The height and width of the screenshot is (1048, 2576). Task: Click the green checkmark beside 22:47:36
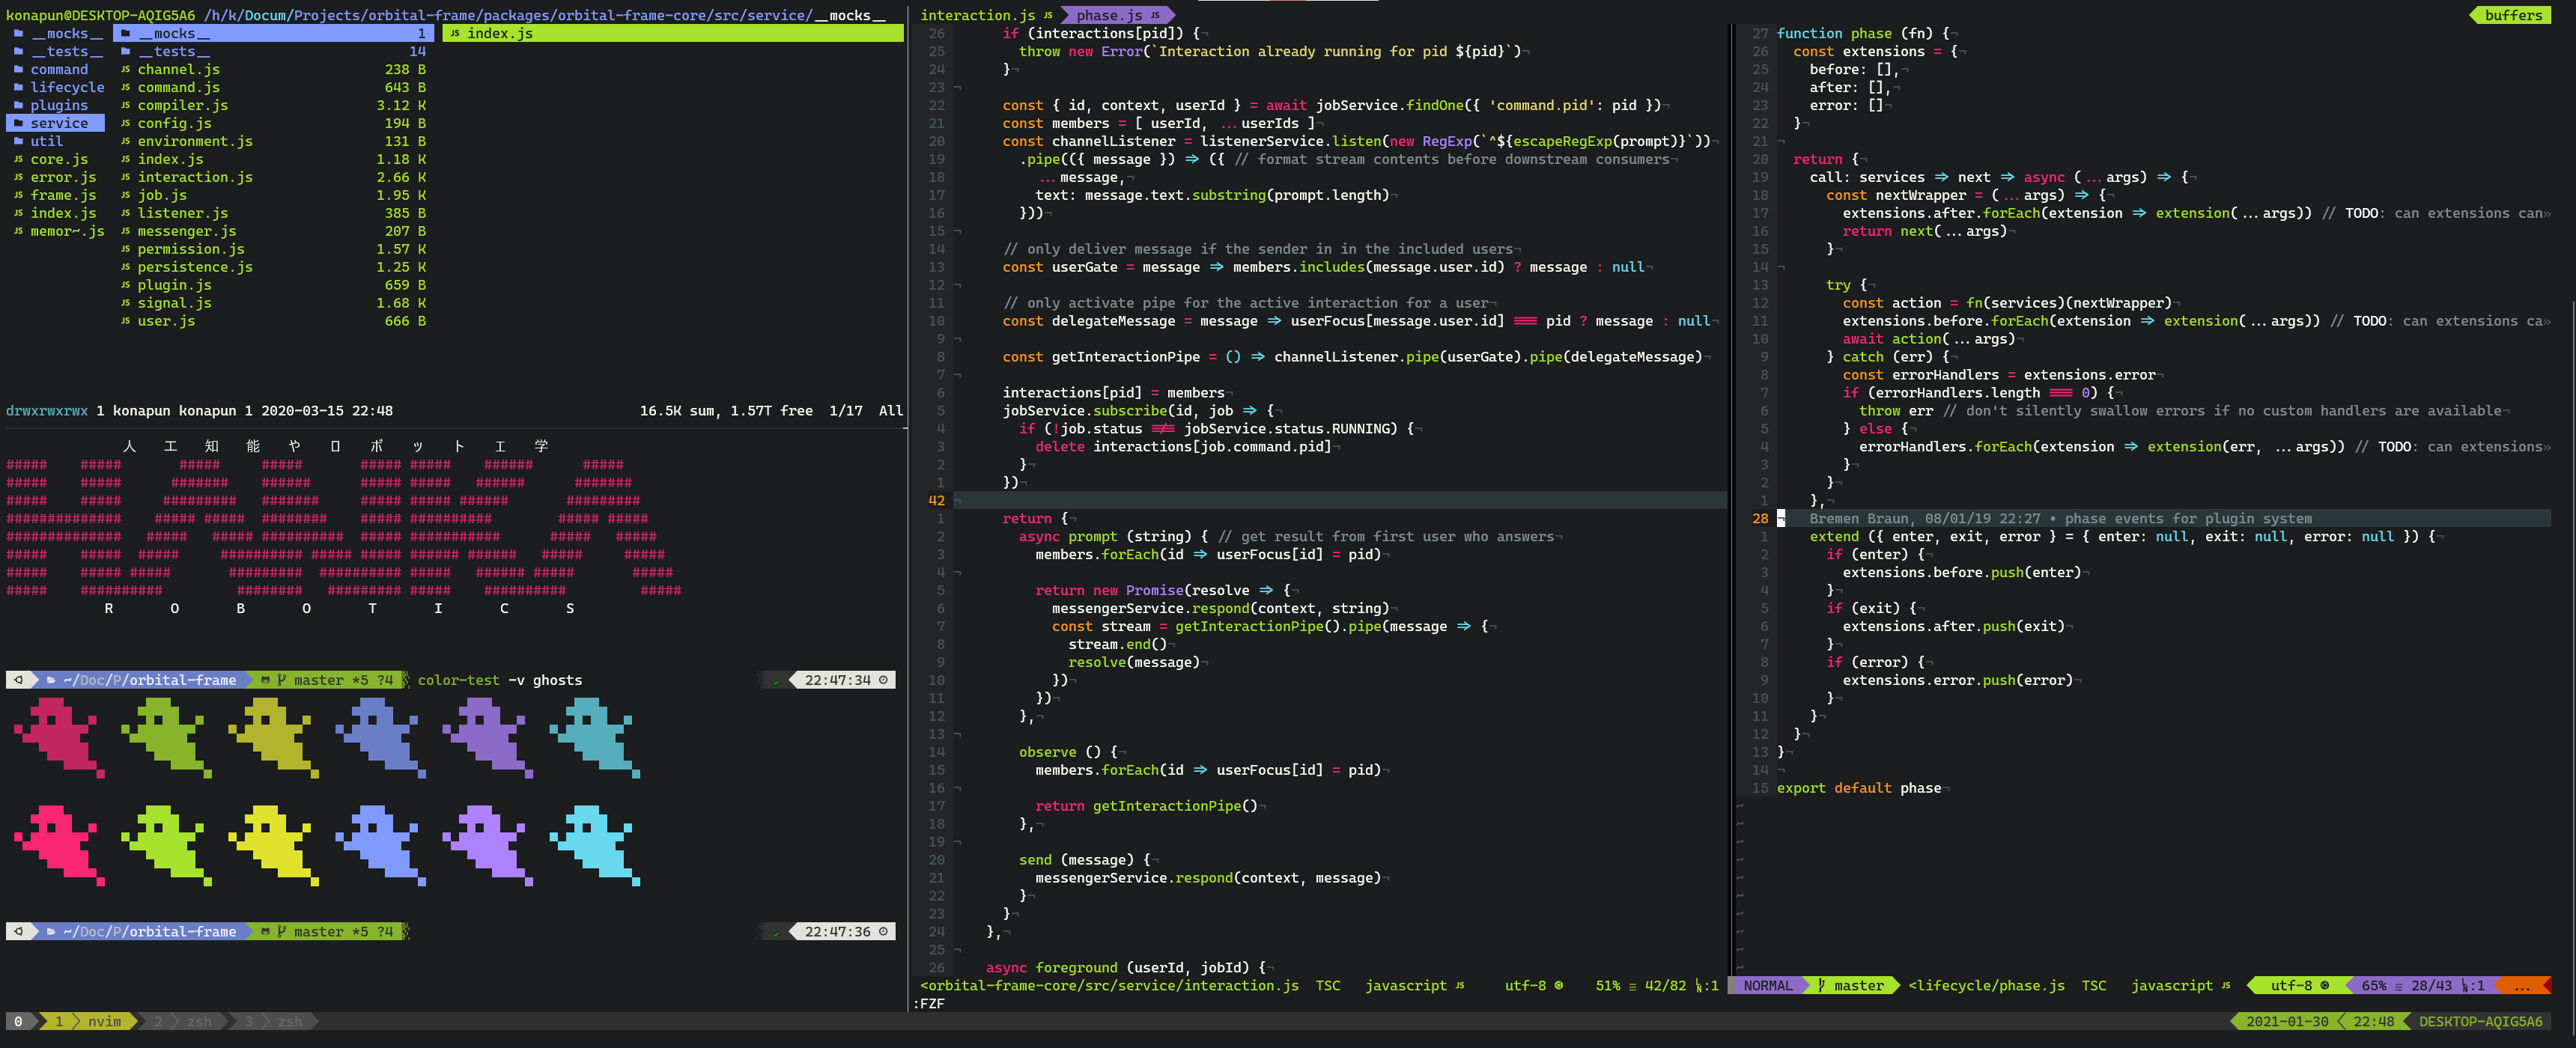pyautogui.click(x=775, y=932)
